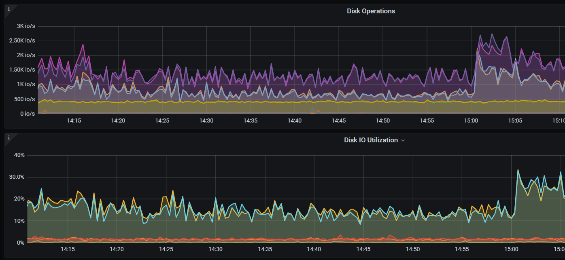
Task: Click the 14:35 tick in Disk IO Utilization
Action: coord(265,249)
